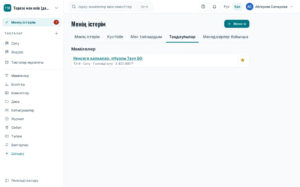
Task: Open the Өндіріс board icon
Action: [7, 52]
